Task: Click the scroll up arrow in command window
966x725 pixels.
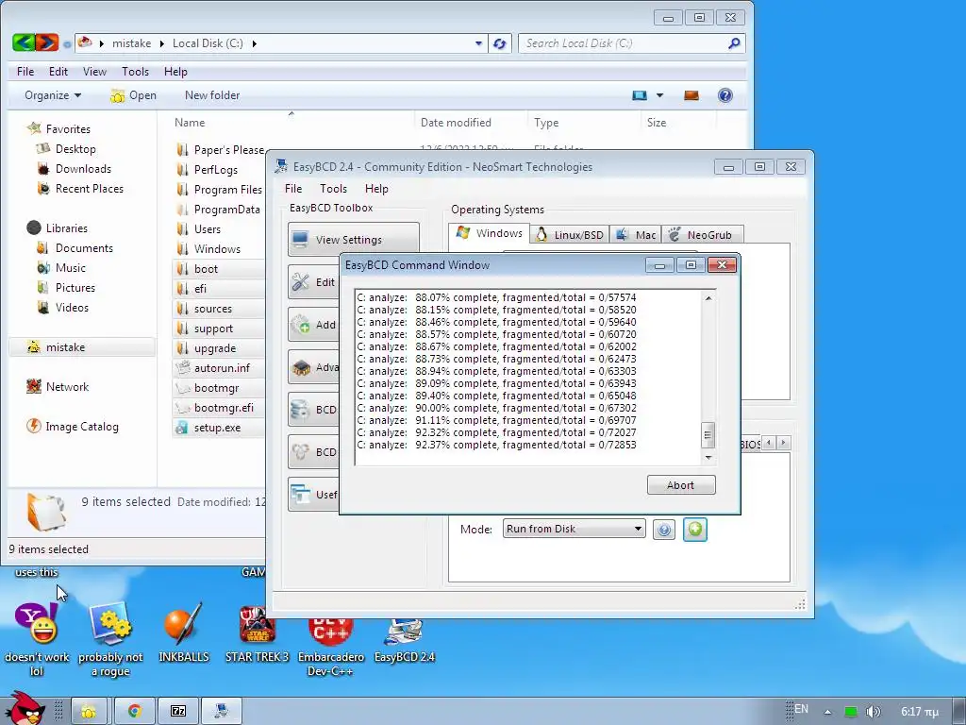Action: [708, 298]
